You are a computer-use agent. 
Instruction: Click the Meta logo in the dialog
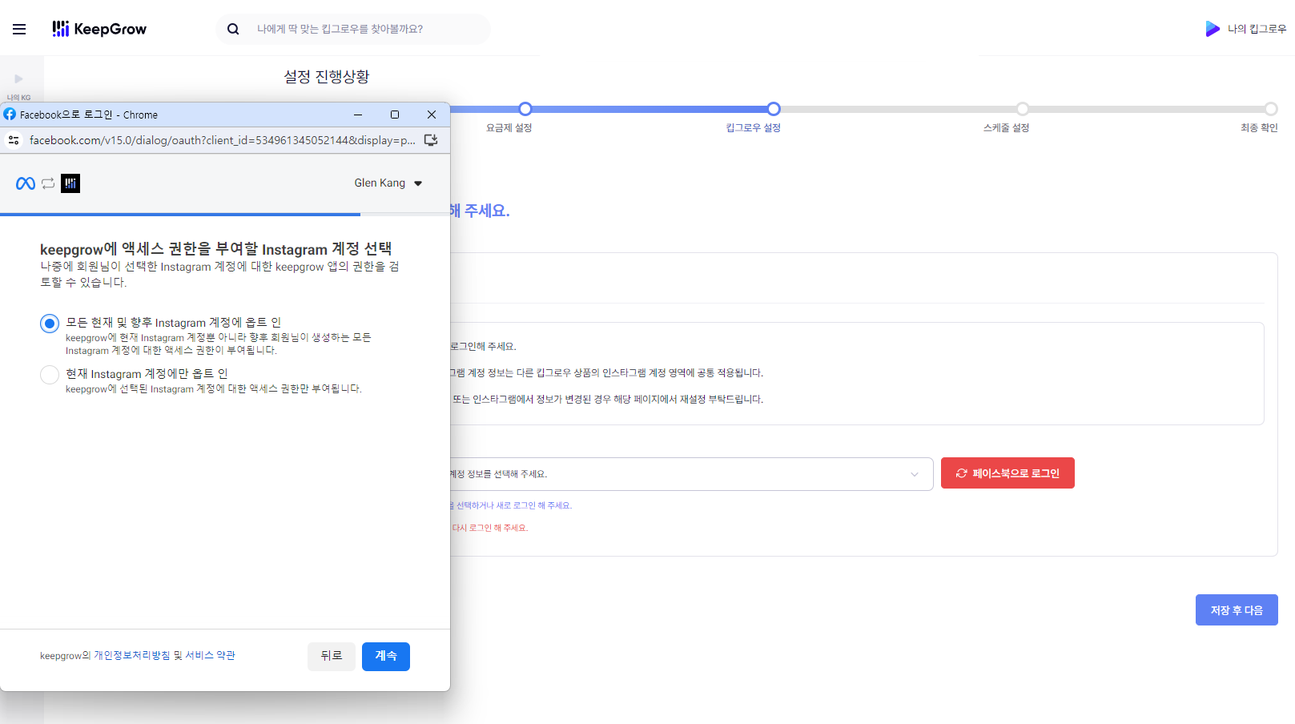click(x=26, y=183)
